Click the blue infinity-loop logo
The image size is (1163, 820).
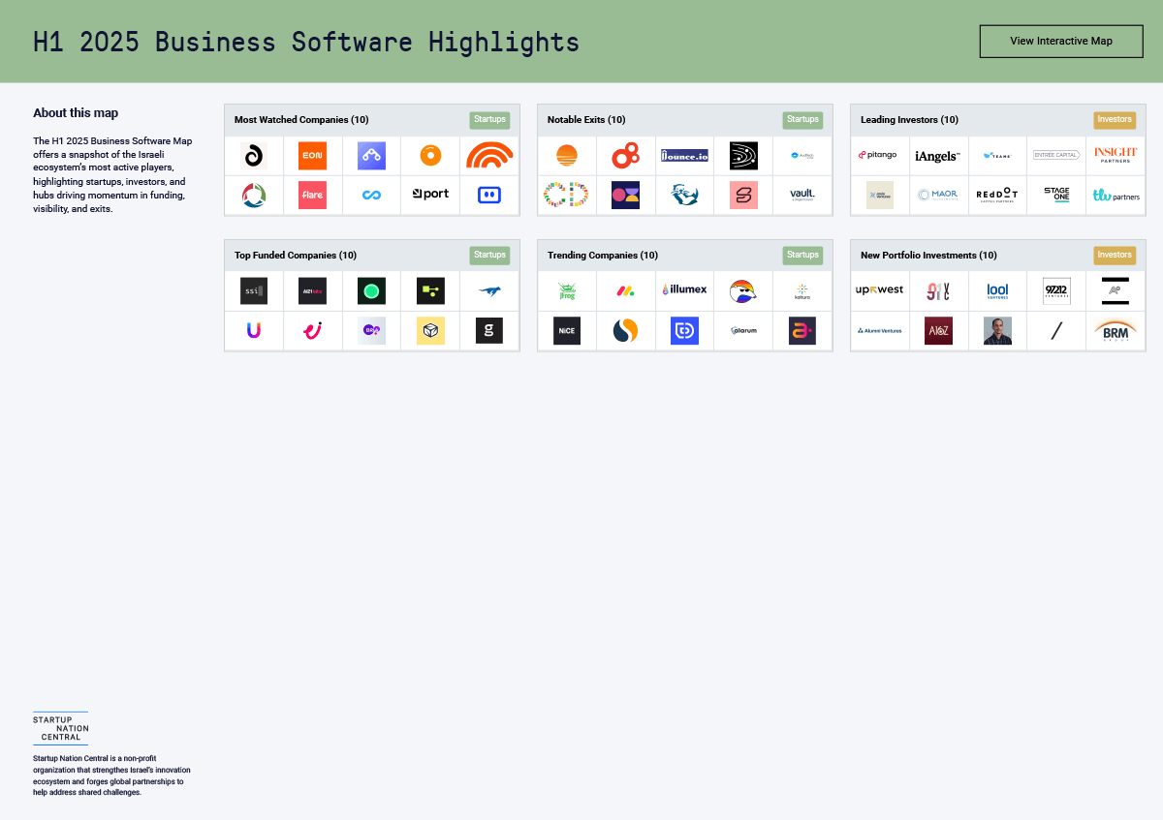[x=371, y=195]
